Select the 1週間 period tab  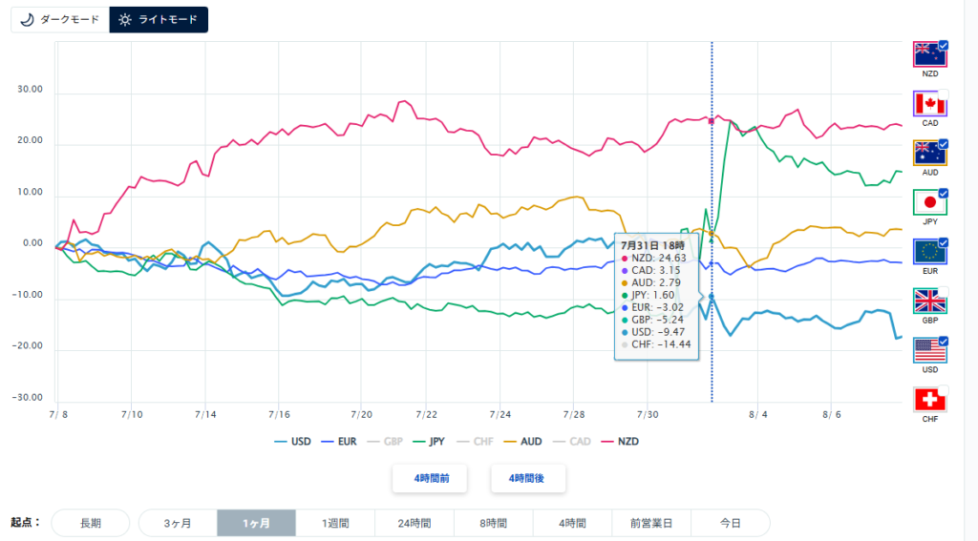coord(335,523)
